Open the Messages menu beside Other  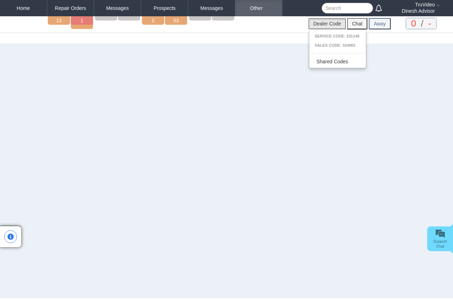click(x=212, y=8)
